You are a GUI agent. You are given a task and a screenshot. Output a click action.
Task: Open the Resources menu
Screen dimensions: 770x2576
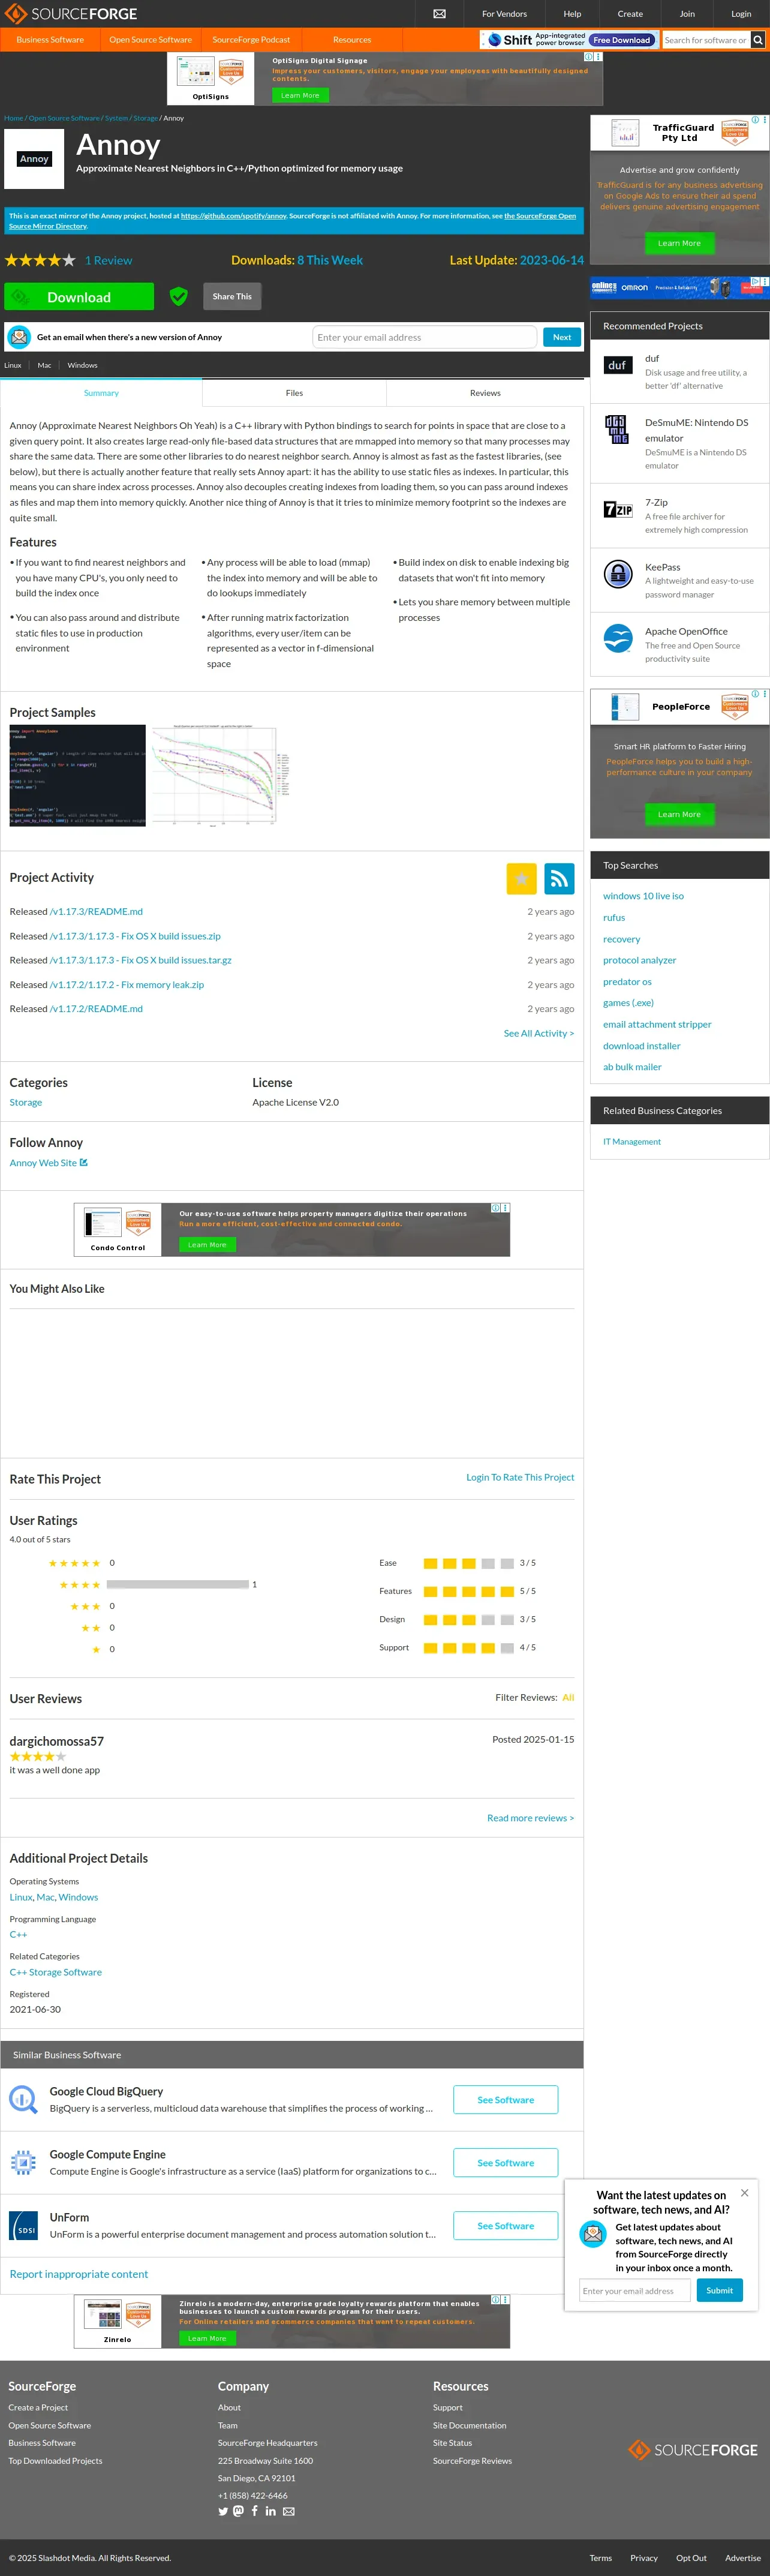pos(352,40)
